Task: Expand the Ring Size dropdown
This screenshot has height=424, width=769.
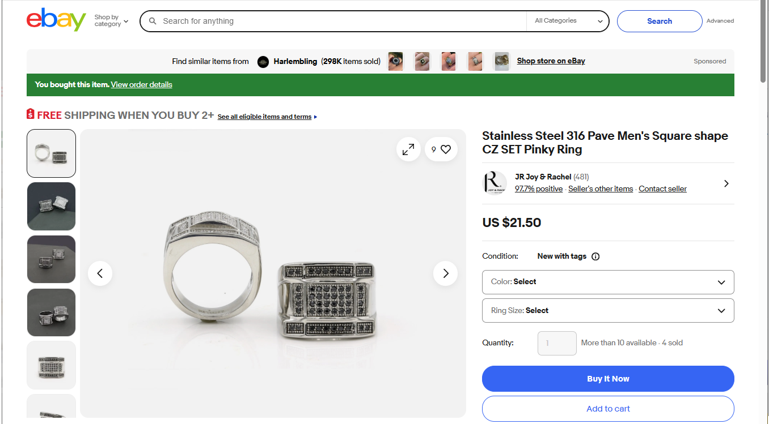Action: coord(607,311)
